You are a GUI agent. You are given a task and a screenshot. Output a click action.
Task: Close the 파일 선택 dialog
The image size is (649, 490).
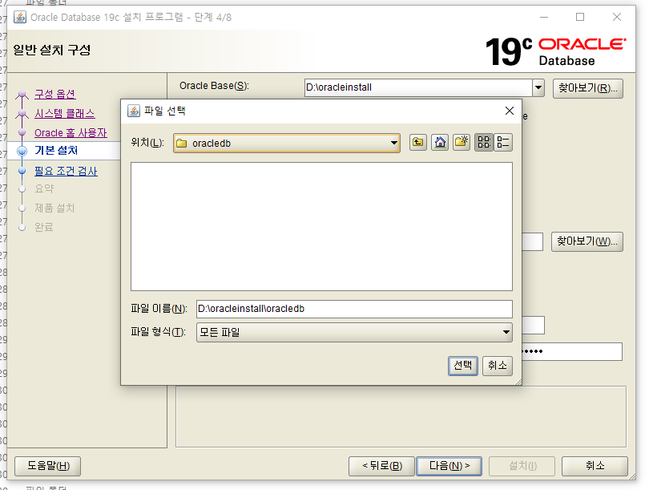click(510, 111)
